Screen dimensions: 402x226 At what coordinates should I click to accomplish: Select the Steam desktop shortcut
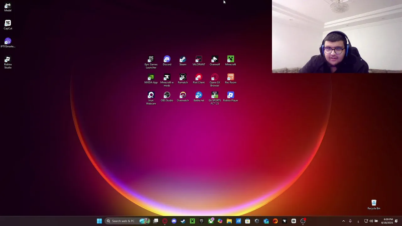tap(183, 61)
